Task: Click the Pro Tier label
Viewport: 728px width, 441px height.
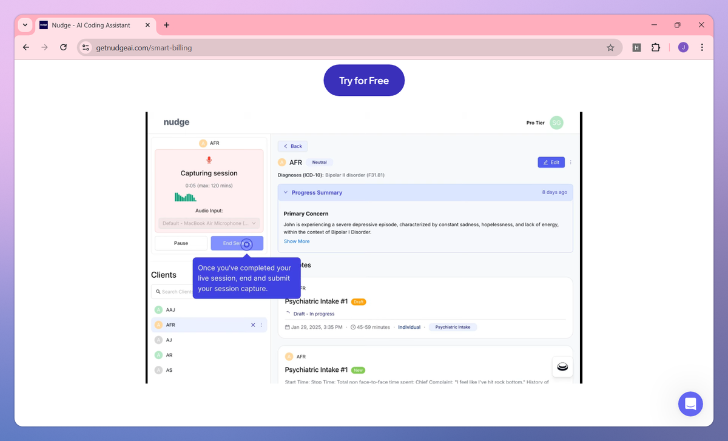Action: [x=535, y=123]
